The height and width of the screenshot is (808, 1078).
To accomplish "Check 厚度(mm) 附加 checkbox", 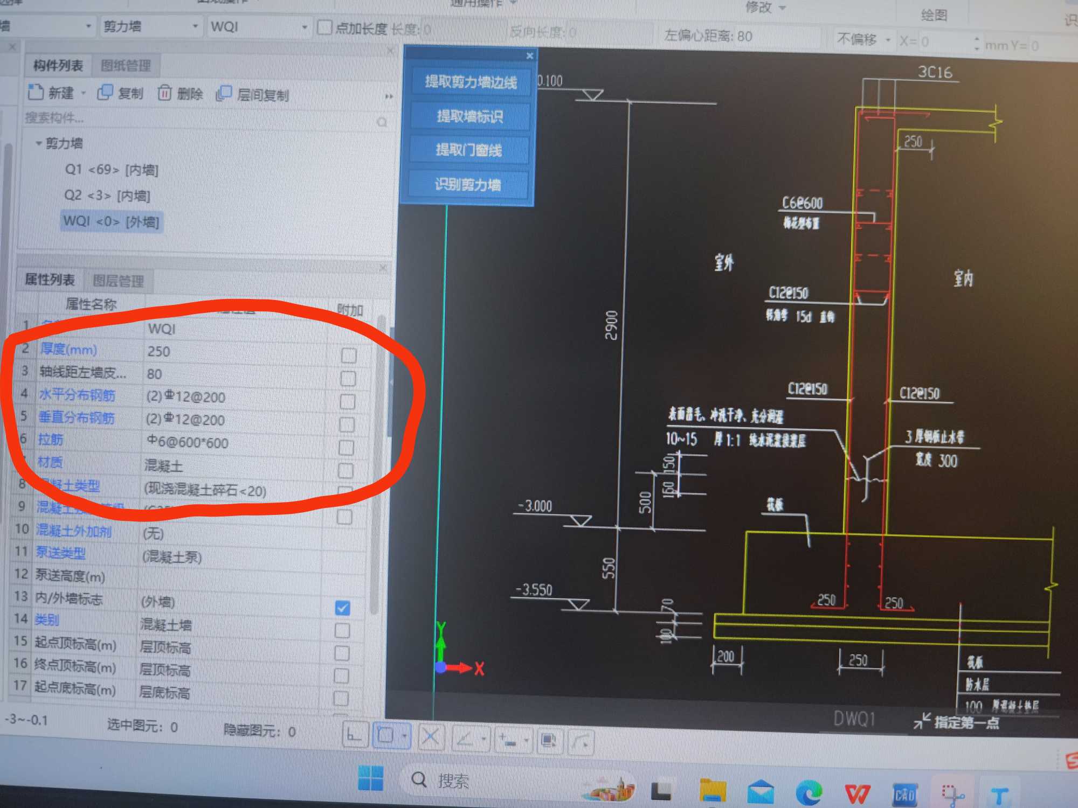I will (x=349, y=355).
